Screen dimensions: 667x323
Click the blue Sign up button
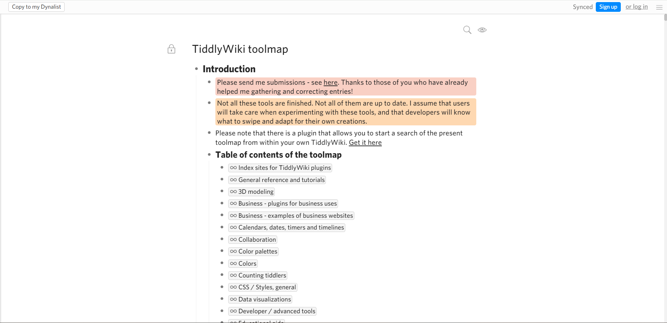[608, 7]
